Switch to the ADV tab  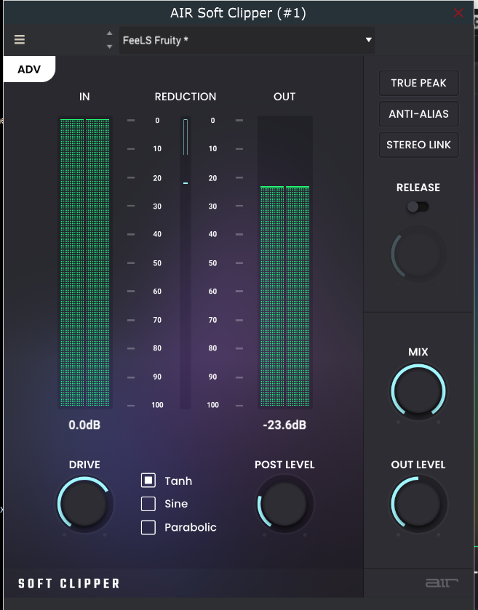click(29, 69)
